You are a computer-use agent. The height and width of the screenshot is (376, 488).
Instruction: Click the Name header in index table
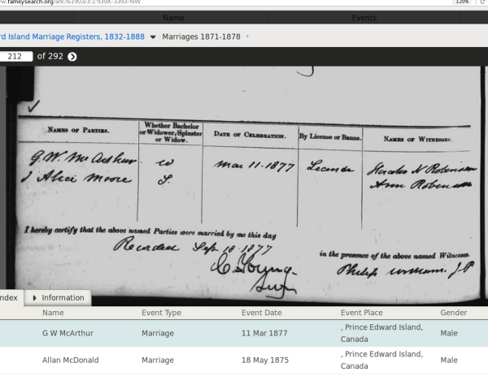point(53,313)
